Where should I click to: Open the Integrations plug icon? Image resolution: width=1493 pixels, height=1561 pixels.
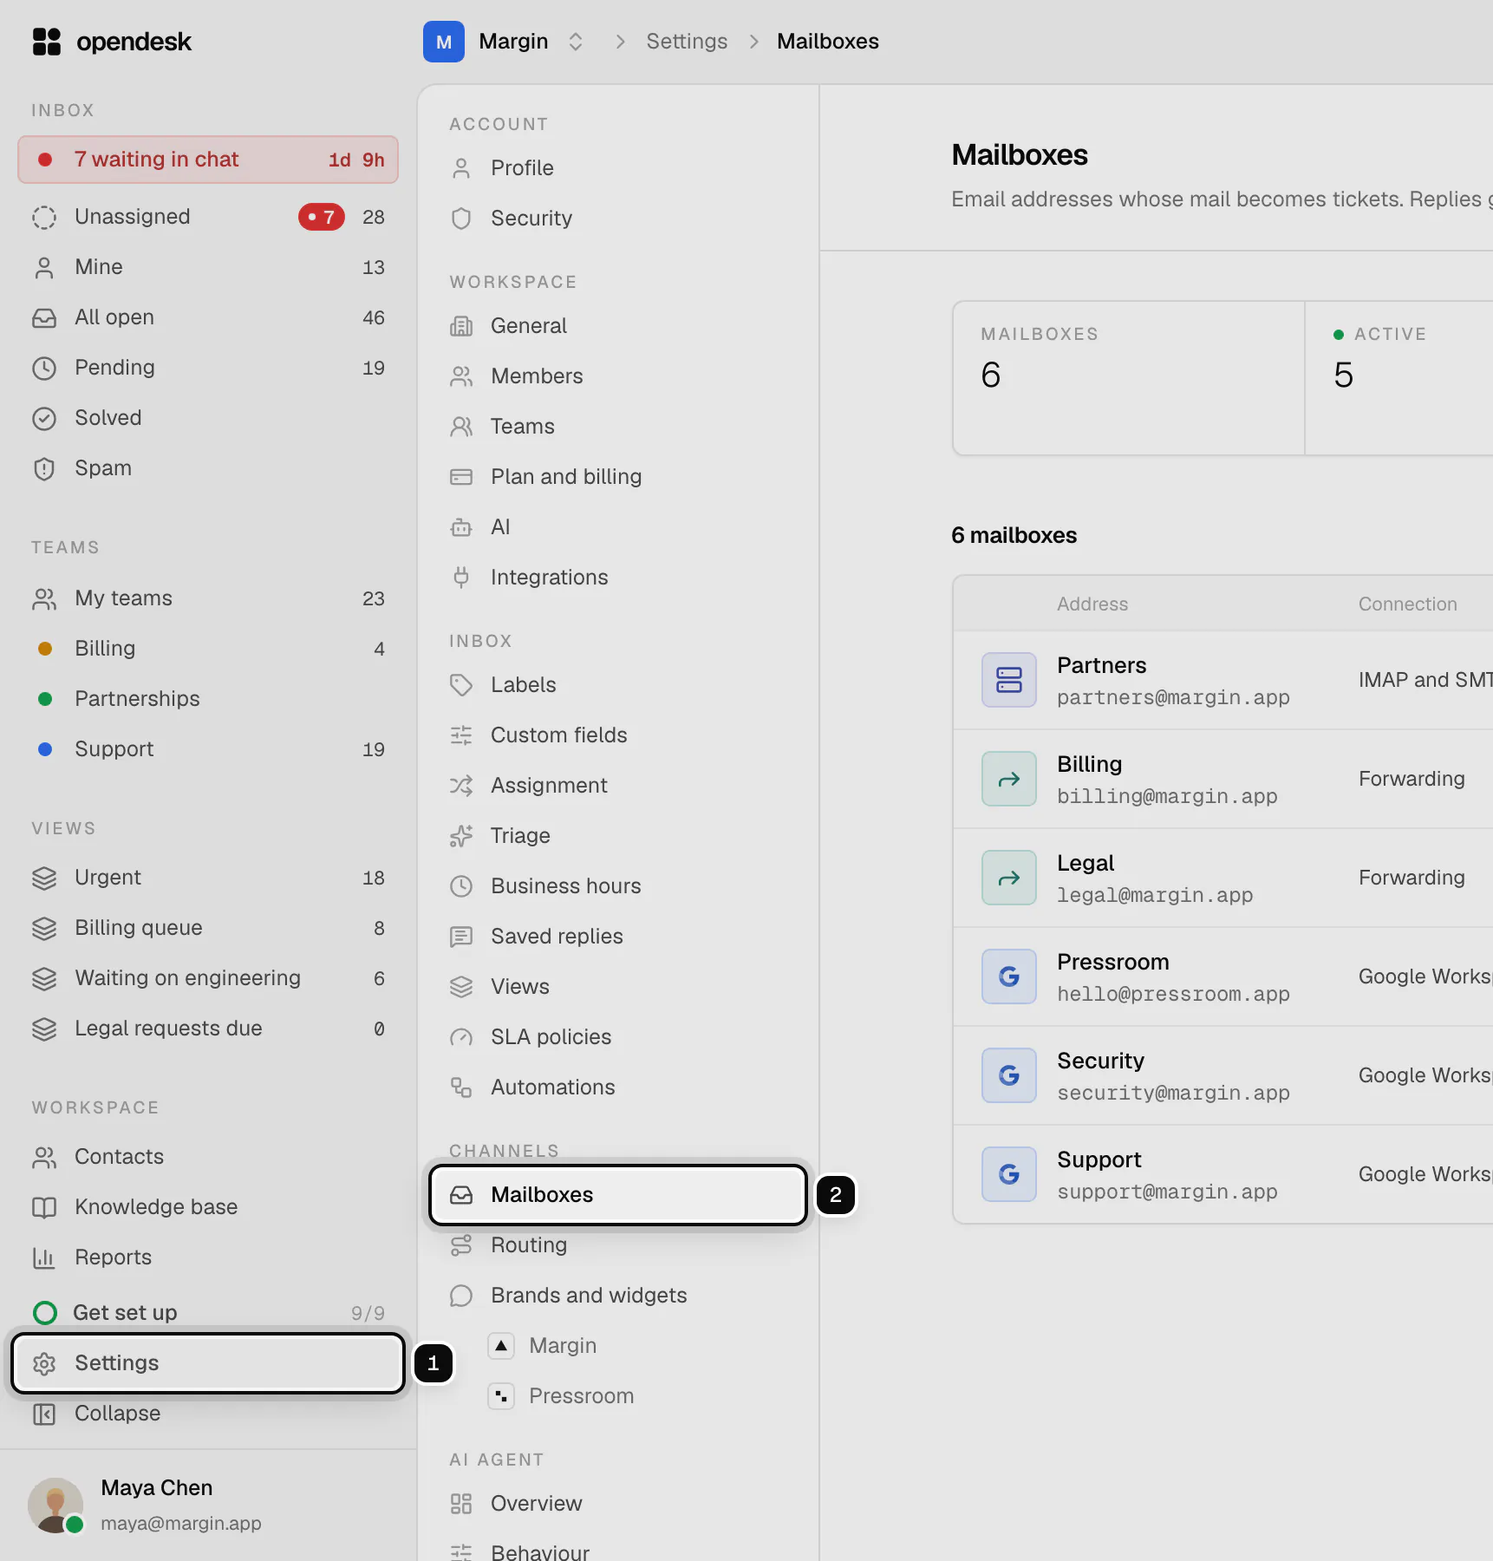coord(461,578)
